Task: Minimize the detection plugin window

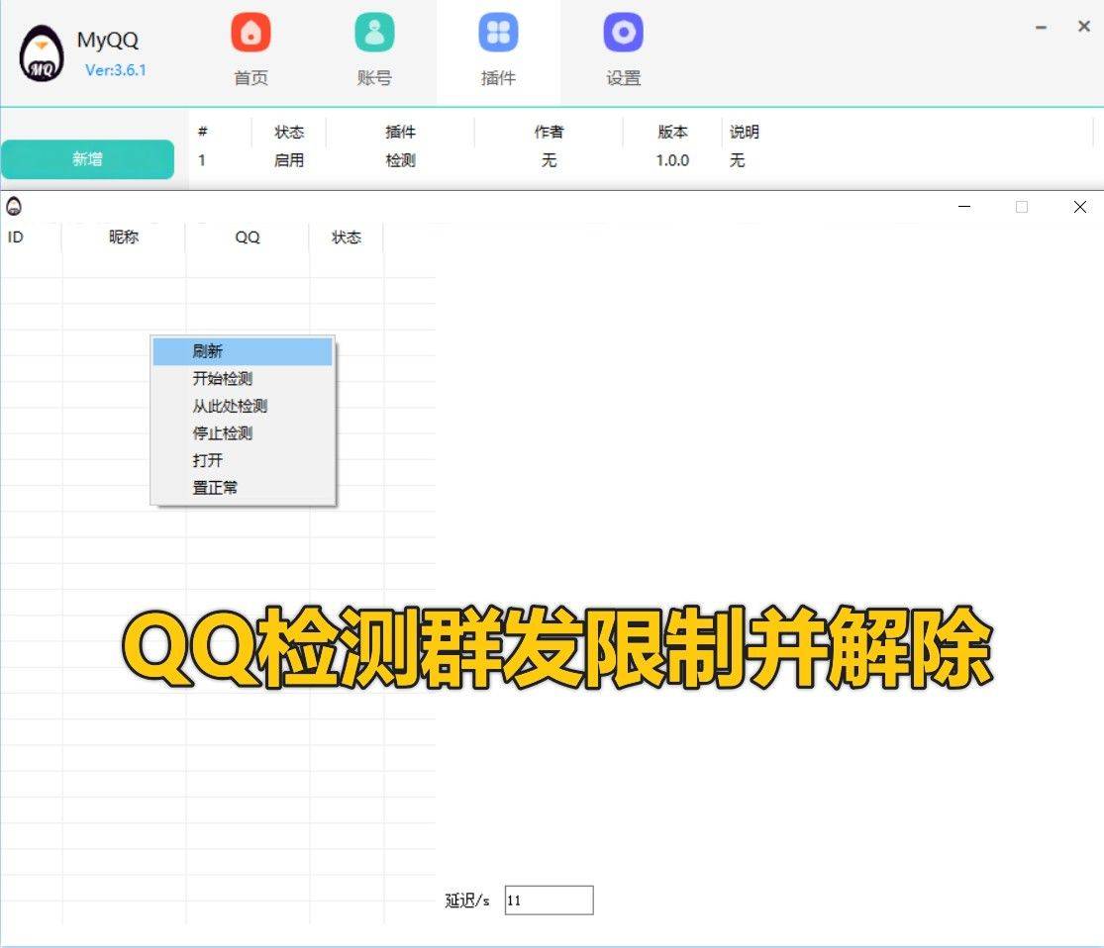Action: (964, 207)
